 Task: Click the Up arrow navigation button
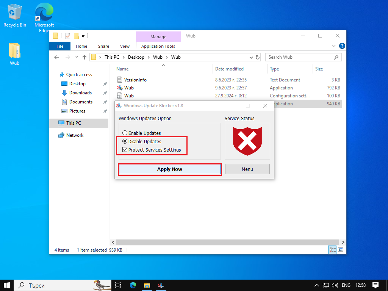pyautogui.click(x=84, y=57)
